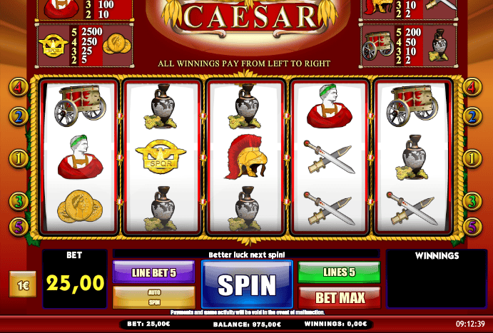Adjust the LINES 5 green button

pyautogui.click(x=340, y=272)
